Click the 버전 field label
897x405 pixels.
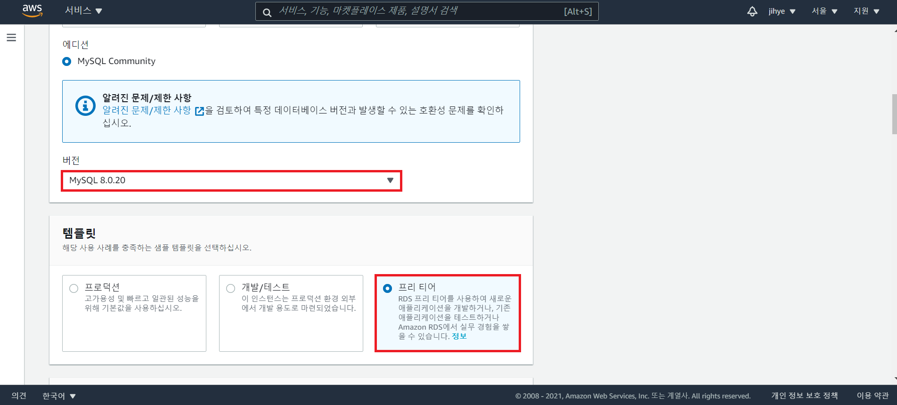point(71,161)
